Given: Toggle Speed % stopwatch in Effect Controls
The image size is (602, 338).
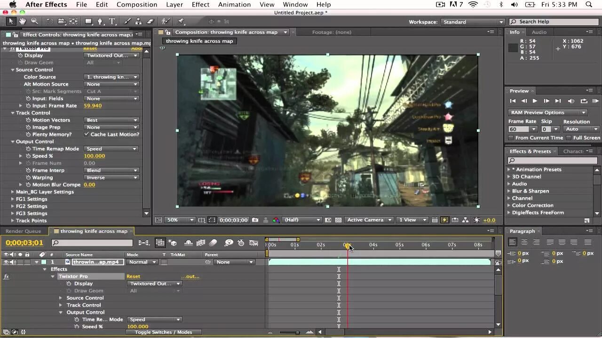Looking at the screenshot, I should coord(28,156).
